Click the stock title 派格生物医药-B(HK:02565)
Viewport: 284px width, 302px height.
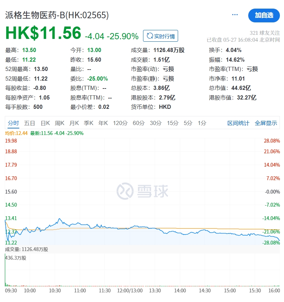57,15
